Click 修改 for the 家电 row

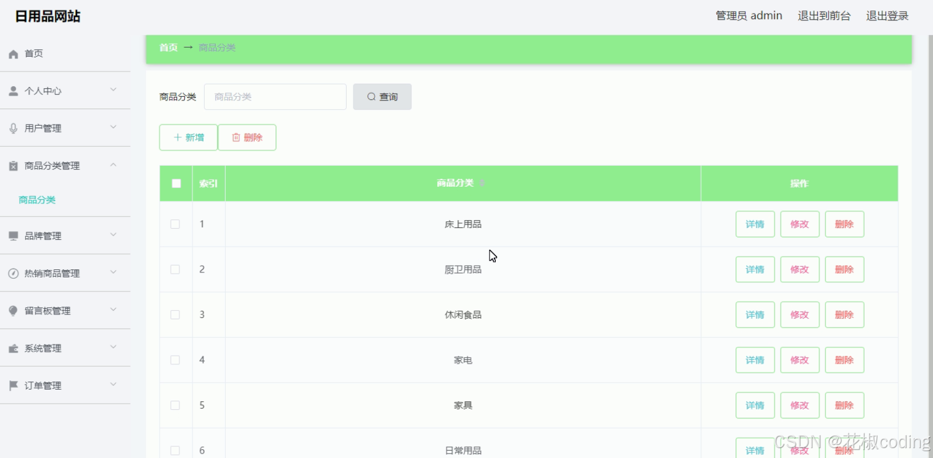click(x=800, y=360)
